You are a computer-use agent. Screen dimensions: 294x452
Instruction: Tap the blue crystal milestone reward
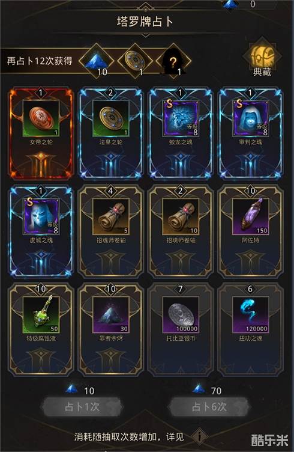[97, 61]
